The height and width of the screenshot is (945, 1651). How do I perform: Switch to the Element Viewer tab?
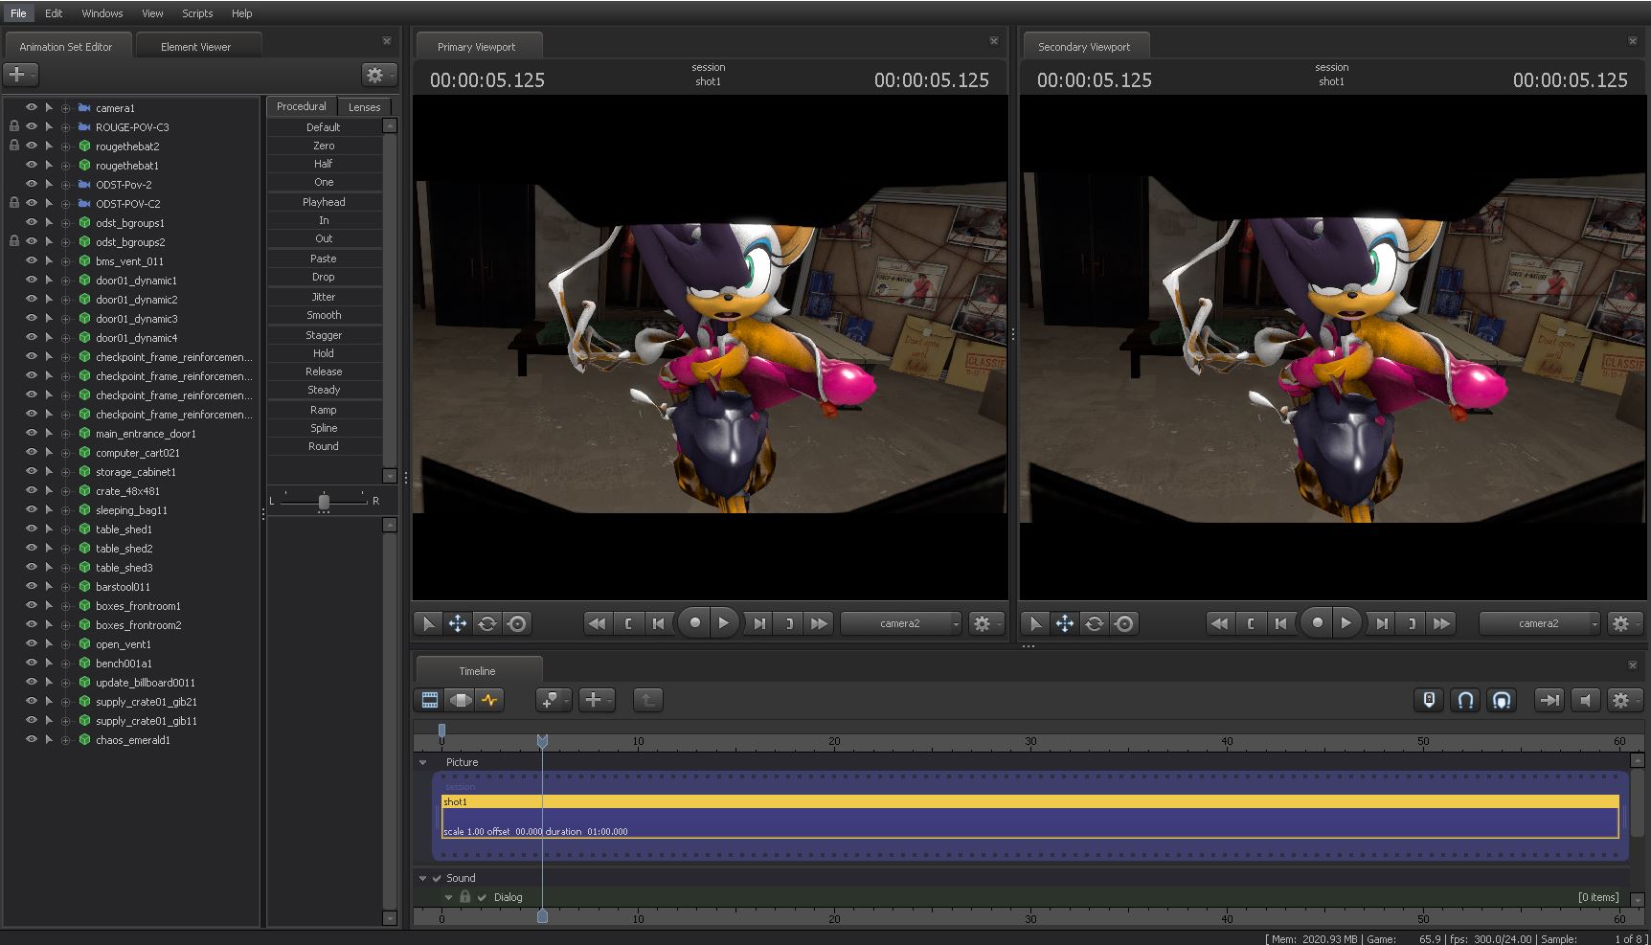(x=195, y=46)
